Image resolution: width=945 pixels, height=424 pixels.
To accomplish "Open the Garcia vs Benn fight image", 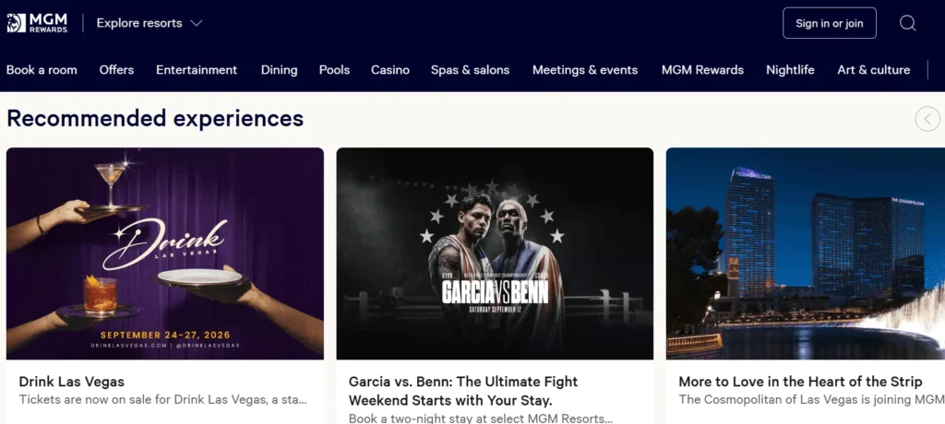I will (495, 253).
